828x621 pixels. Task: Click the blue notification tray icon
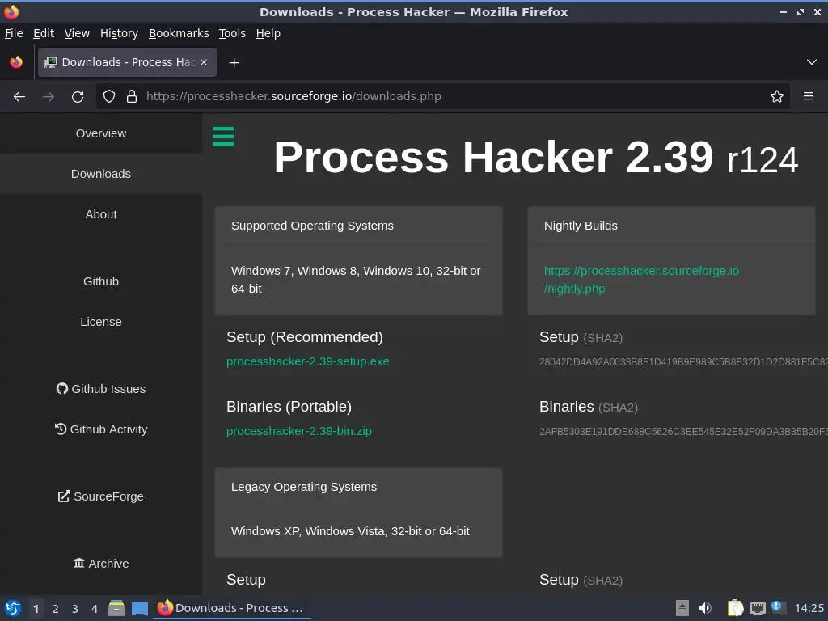click(x=777, y=606)
